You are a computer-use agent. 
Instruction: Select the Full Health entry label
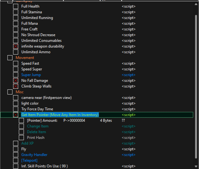point(30,6)
